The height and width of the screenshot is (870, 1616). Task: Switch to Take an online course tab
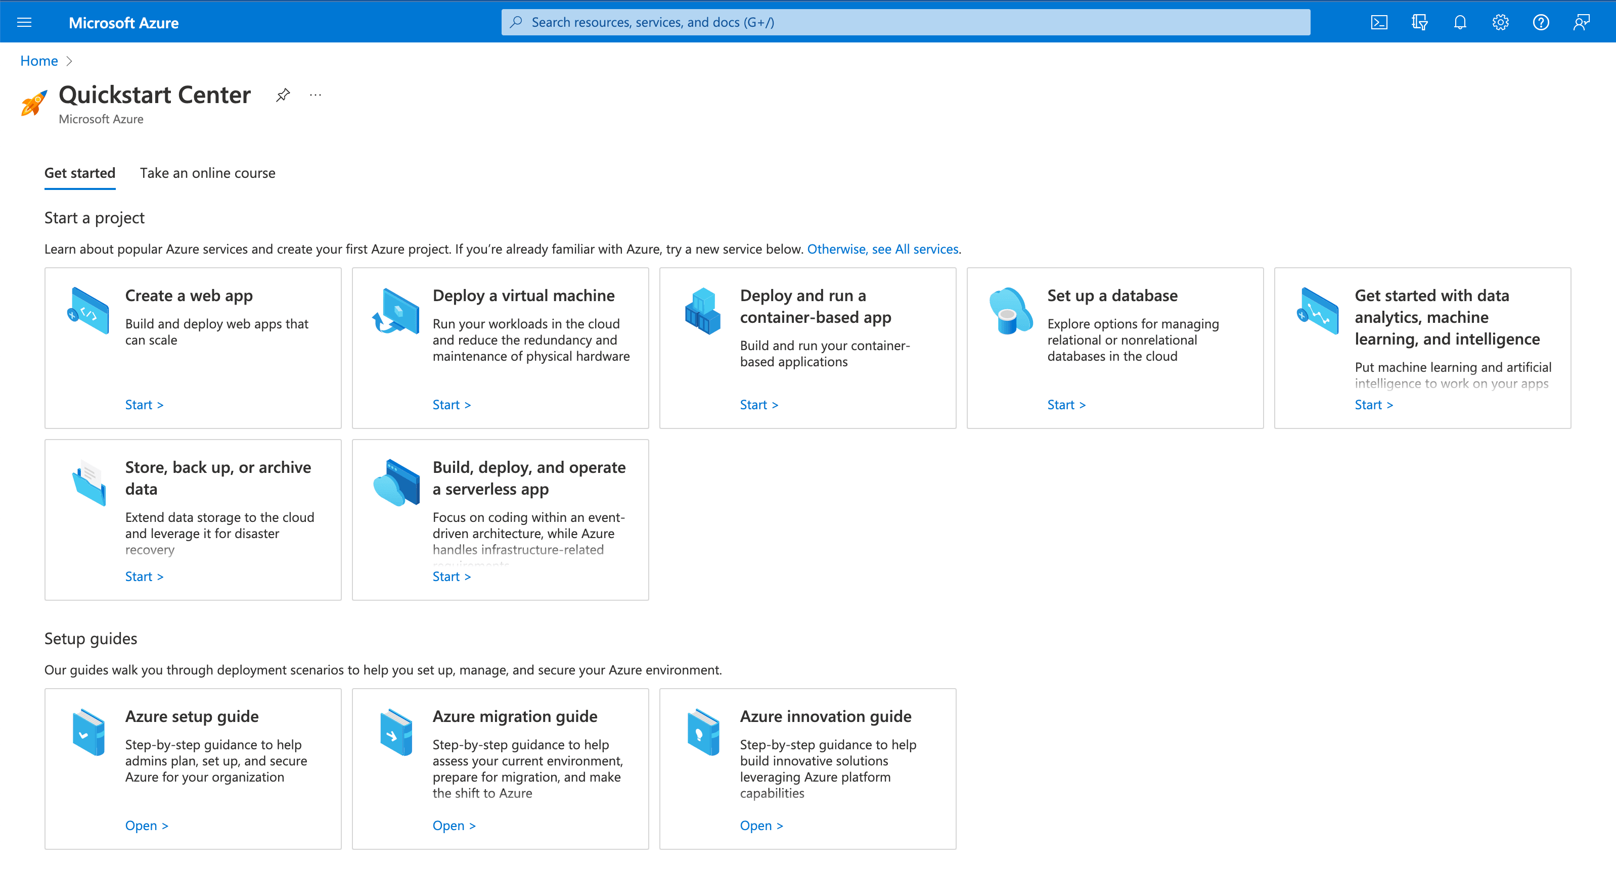[207, 173]
